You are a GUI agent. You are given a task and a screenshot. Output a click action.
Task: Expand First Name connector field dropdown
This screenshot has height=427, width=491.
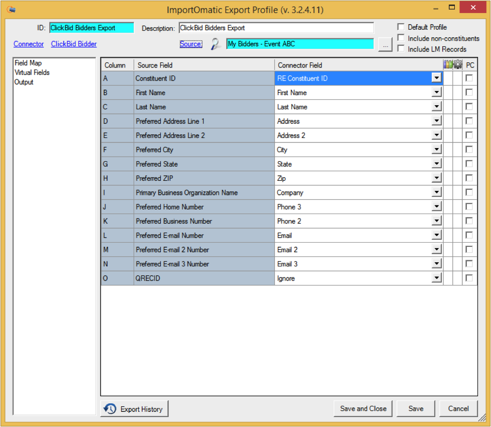[437, 92]
